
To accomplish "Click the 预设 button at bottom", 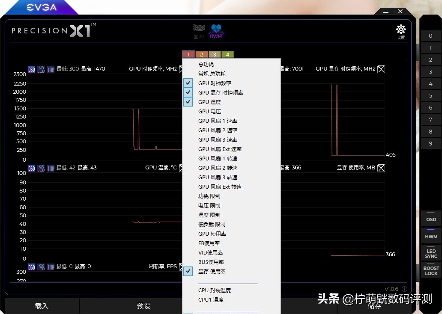I will tap(143, 306).
